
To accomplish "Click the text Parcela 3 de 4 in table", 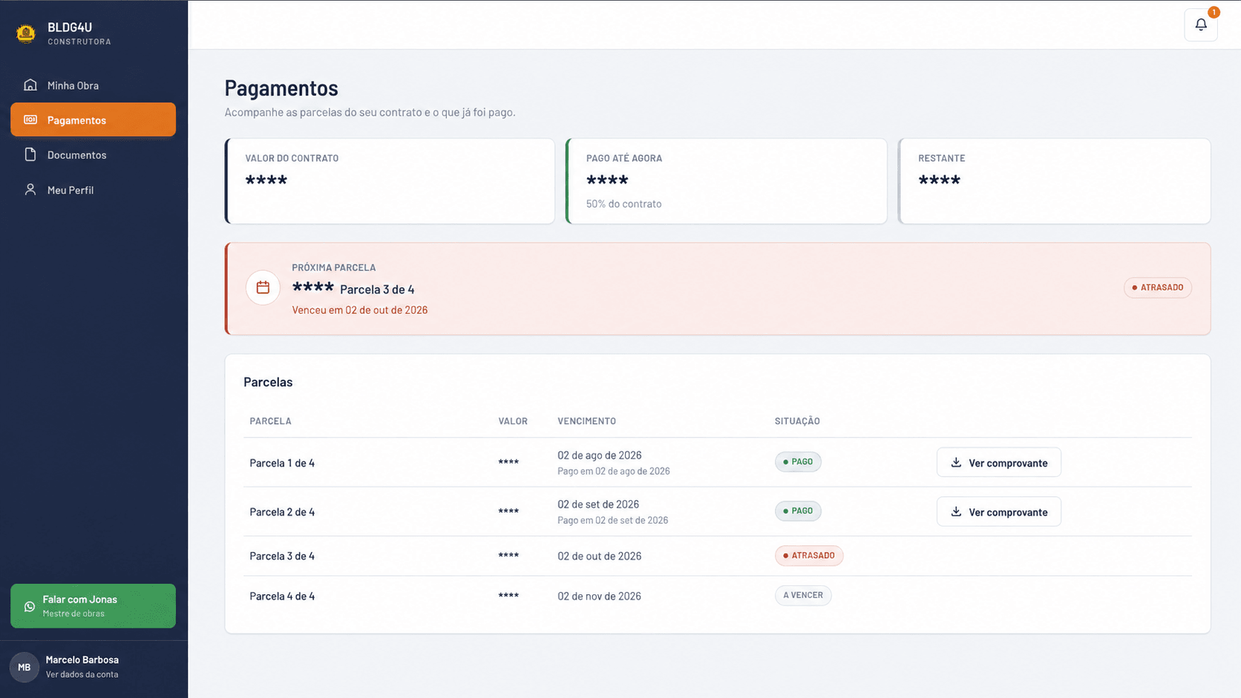I will (282, 556).
